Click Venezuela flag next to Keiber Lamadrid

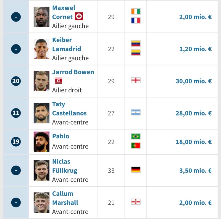pos(136,43)
